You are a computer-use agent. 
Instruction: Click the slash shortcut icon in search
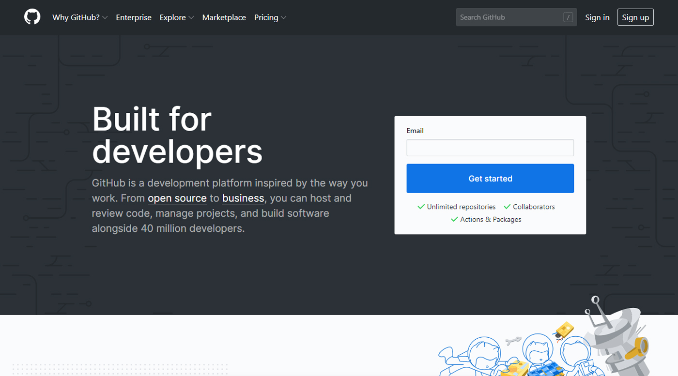tap(568, 17)
